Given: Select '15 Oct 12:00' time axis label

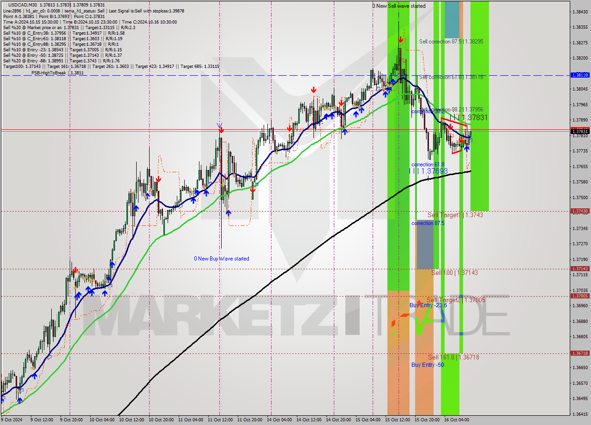Looking at the screenshot, I should pyautogui.click(x=397, y=420).
